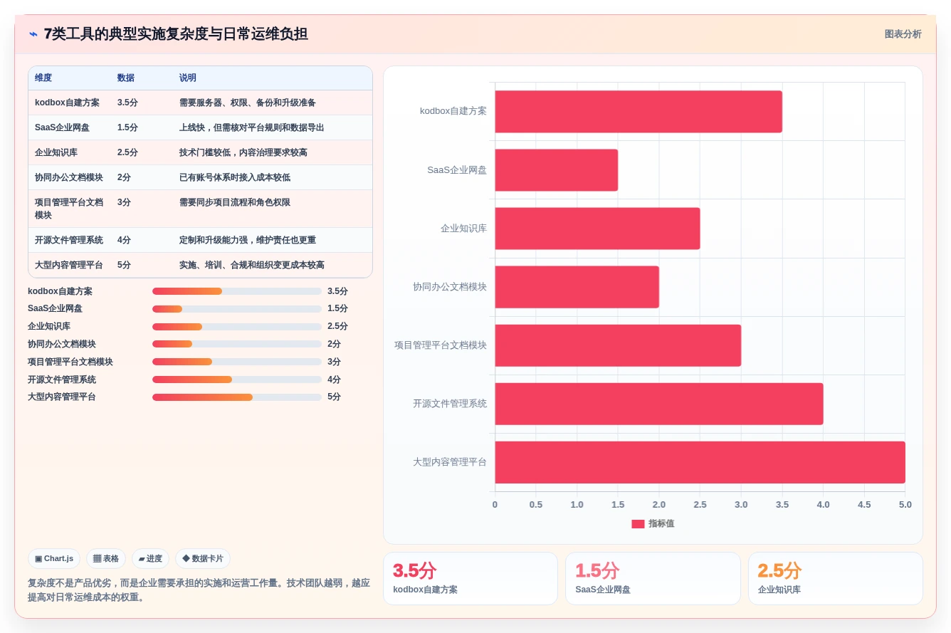Click description 实施、培训、合规和组织变更成本较高

coord(252,265)
